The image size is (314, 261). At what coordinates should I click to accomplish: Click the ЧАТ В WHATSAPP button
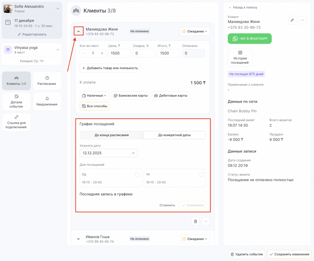pyautogui.click(x=250, y=39)
